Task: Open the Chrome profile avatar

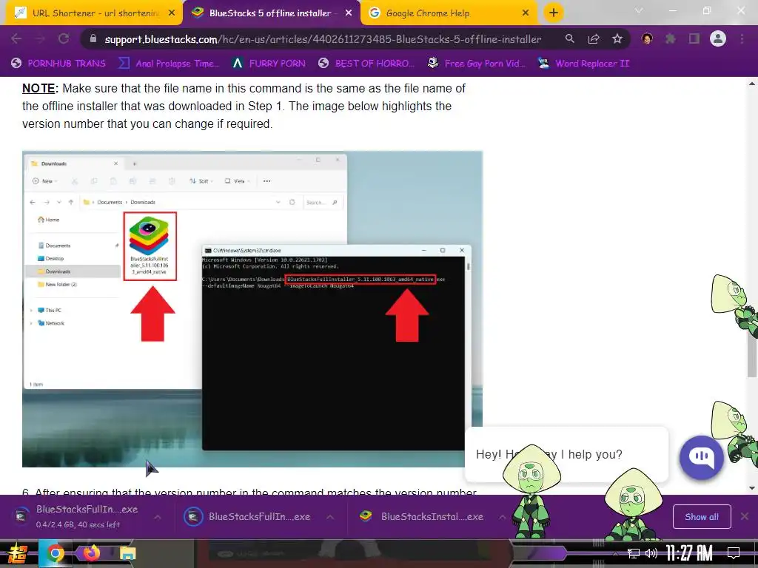Action: [718, 38]
